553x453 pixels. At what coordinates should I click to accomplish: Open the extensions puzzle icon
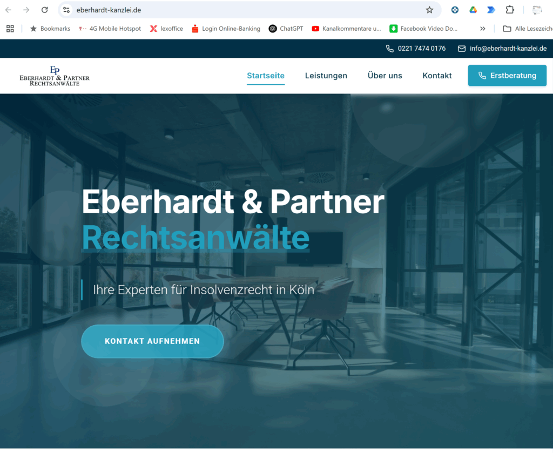click(x=510, y=10)
